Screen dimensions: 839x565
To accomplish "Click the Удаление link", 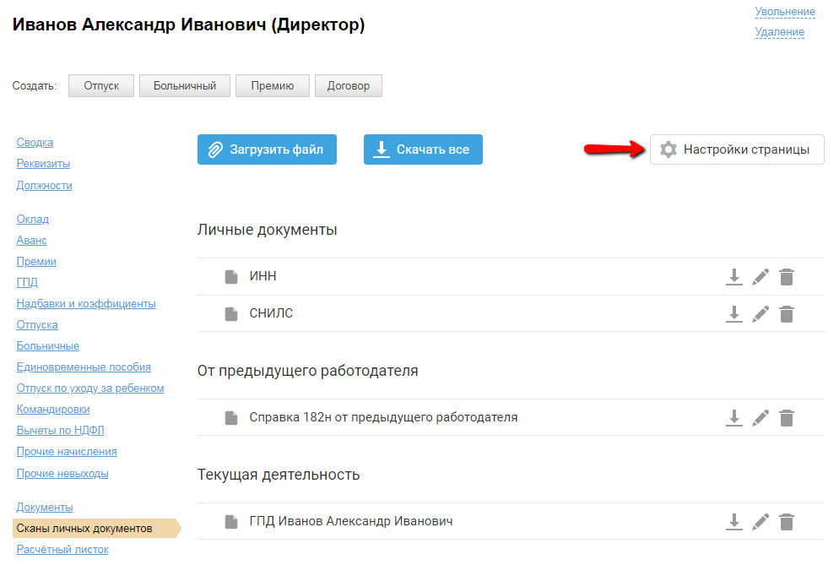I will coord(779,32).
